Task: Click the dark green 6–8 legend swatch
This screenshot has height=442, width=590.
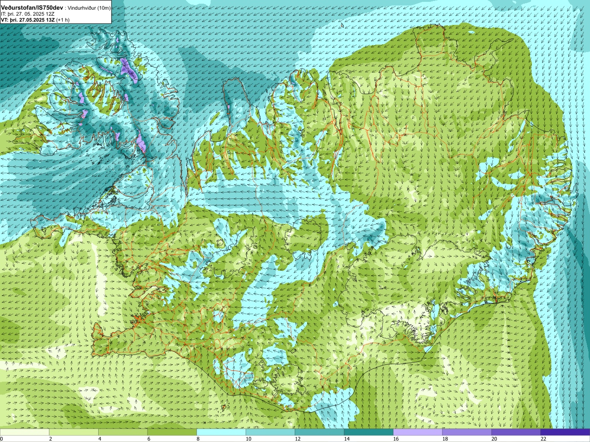Action: 172,432
